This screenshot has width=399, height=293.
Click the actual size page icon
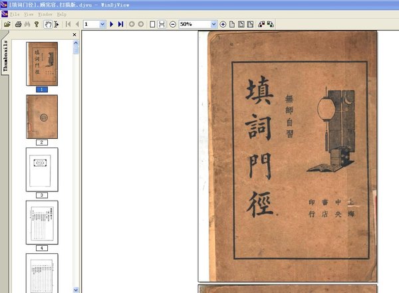(232, 24)
